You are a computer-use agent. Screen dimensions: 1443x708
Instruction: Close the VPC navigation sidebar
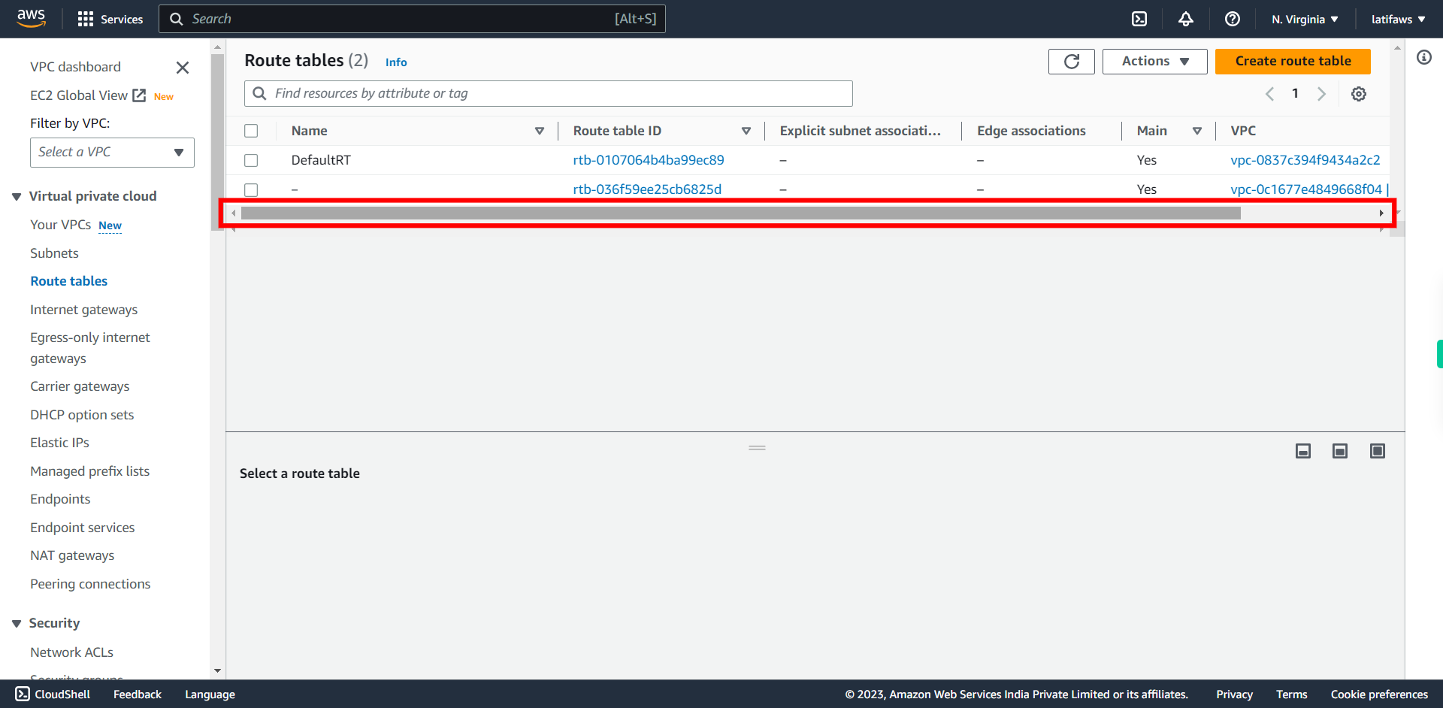click(x=182, y=68)
